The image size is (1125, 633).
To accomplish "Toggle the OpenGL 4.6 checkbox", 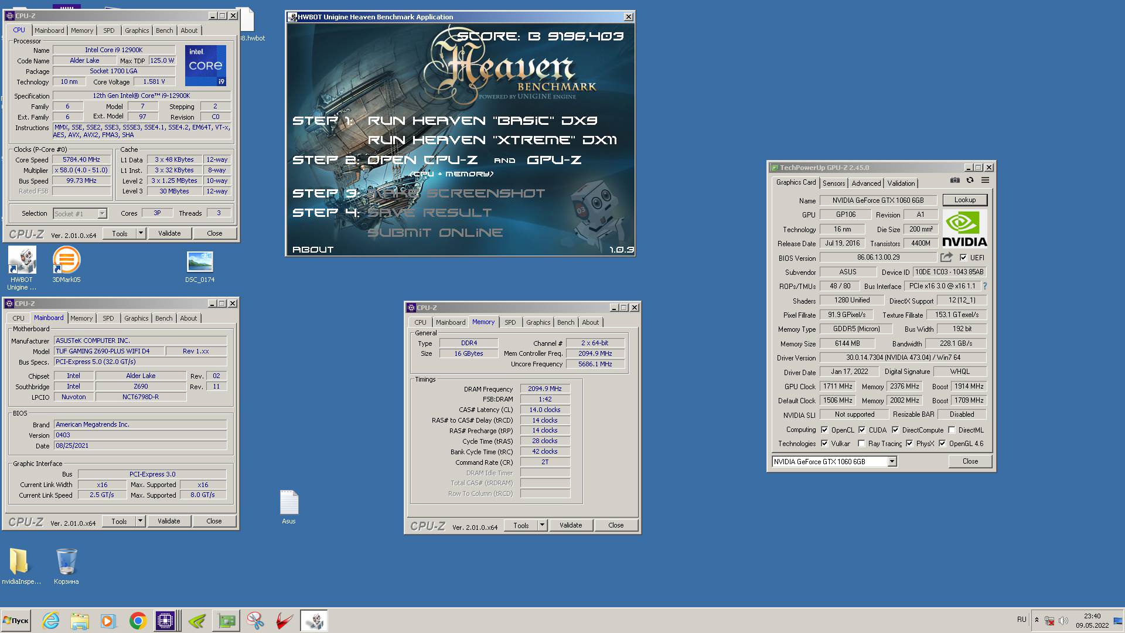I will coord(942,443).
